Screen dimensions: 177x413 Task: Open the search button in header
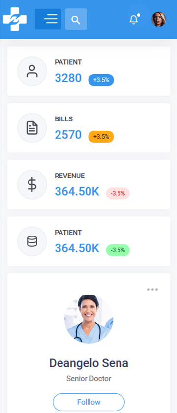pyautogui.click(x=76, y=19)
